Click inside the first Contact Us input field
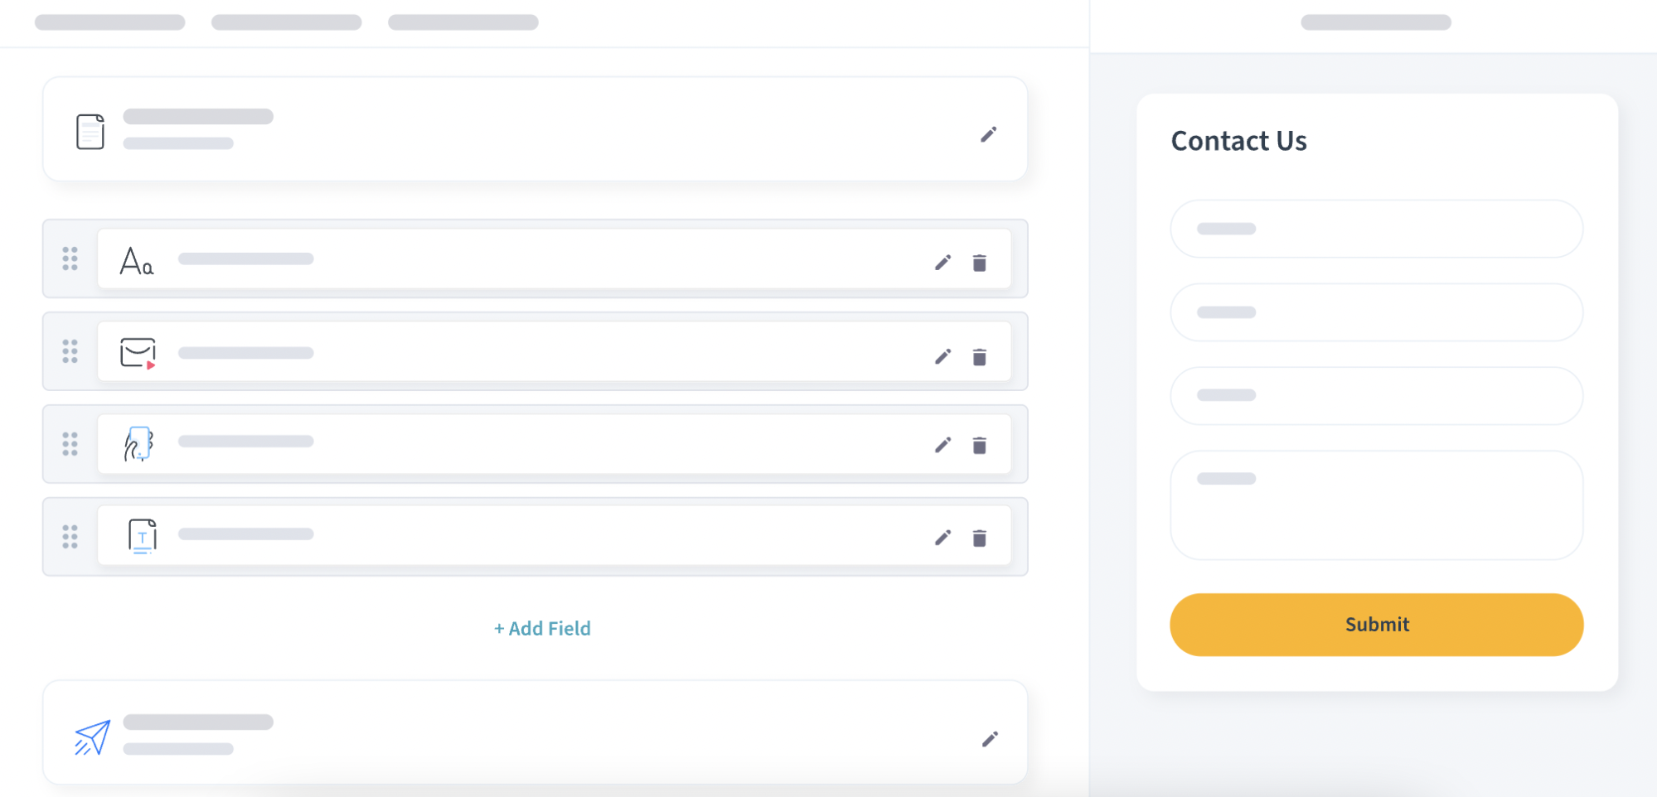 coord(1376,229)
